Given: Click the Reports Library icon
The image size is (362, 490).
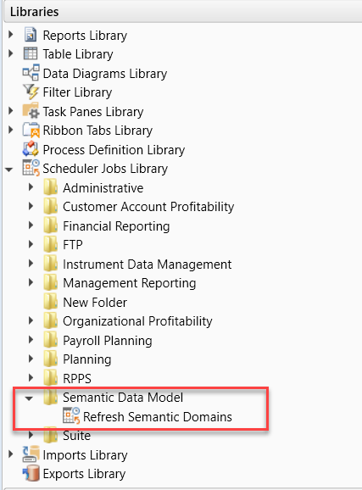Looking at the screenshot, I should click(31, 35).
